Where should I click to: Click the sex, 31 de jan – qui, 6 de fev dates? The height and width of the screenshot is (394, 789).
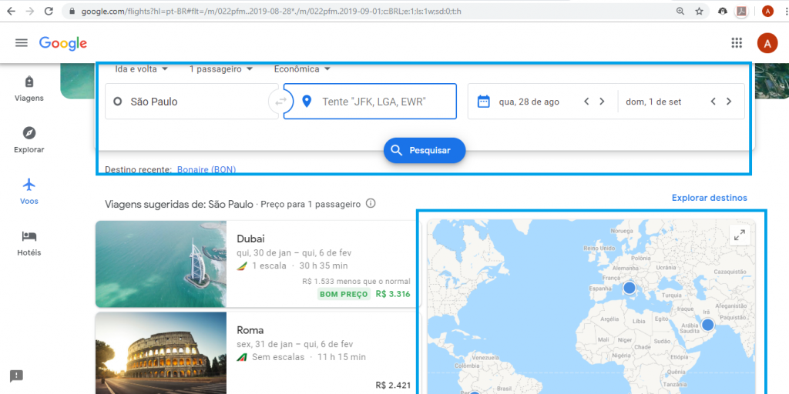point(295,344)
